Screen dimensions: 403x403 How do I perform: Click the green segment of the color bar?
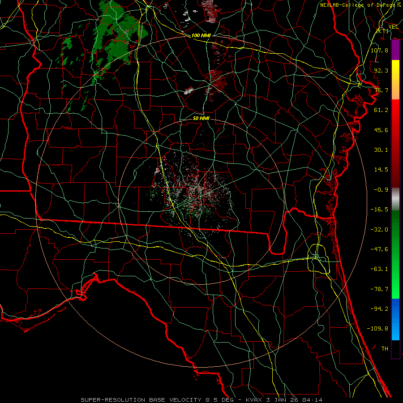pos(395,254)
